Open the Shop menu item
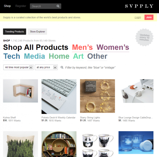The width and height of the screenshot is (159, 157). tap(7, 6)
